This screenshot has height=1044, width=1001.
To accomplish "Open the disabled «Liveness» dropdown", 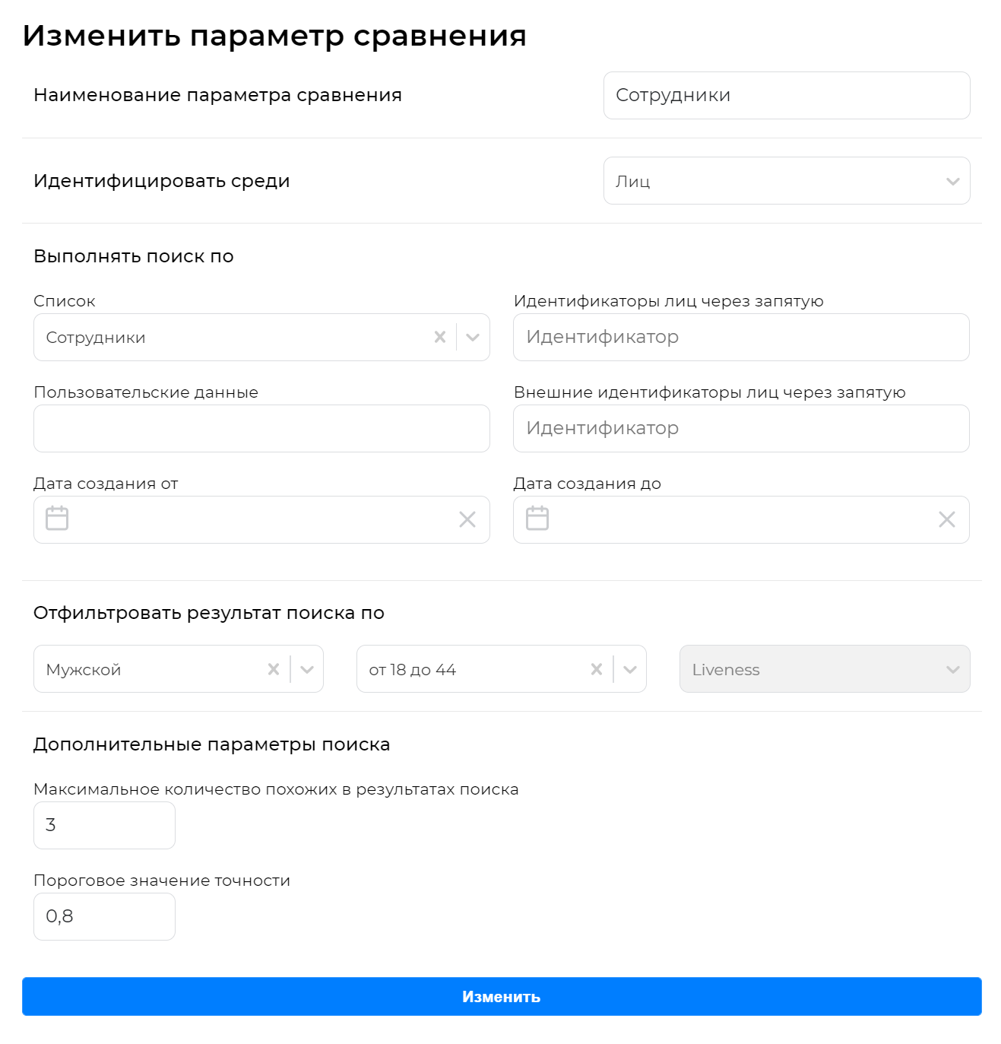I will [952, 668].
